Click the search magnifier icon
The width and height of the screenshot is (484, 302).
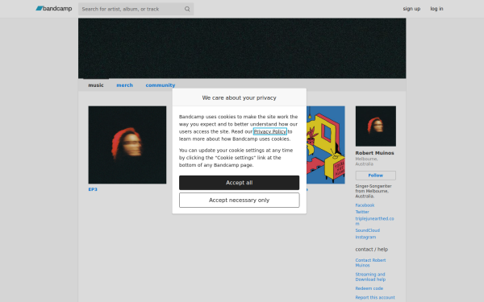click(187, 9)
